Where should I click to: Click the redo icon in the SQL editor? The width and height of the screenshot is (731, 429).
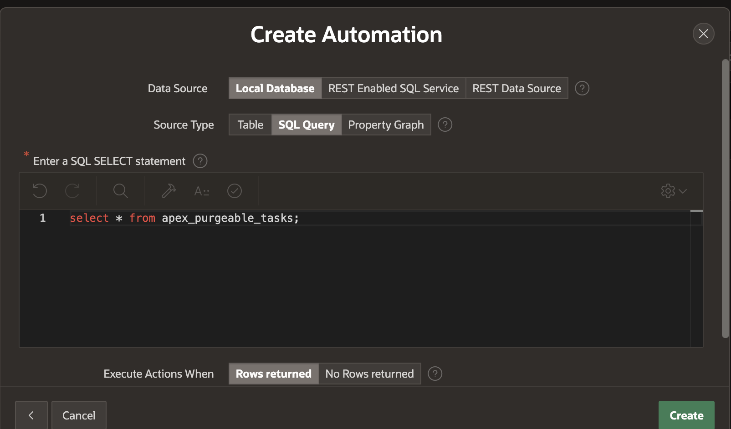[x=72, y=191]
